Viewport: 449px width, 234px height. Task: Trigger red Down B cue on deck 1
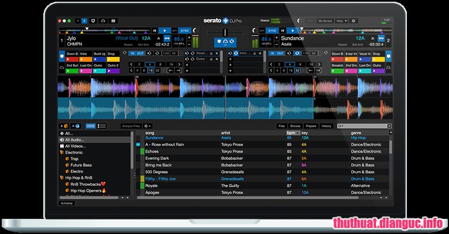click(x=72, y=59)
